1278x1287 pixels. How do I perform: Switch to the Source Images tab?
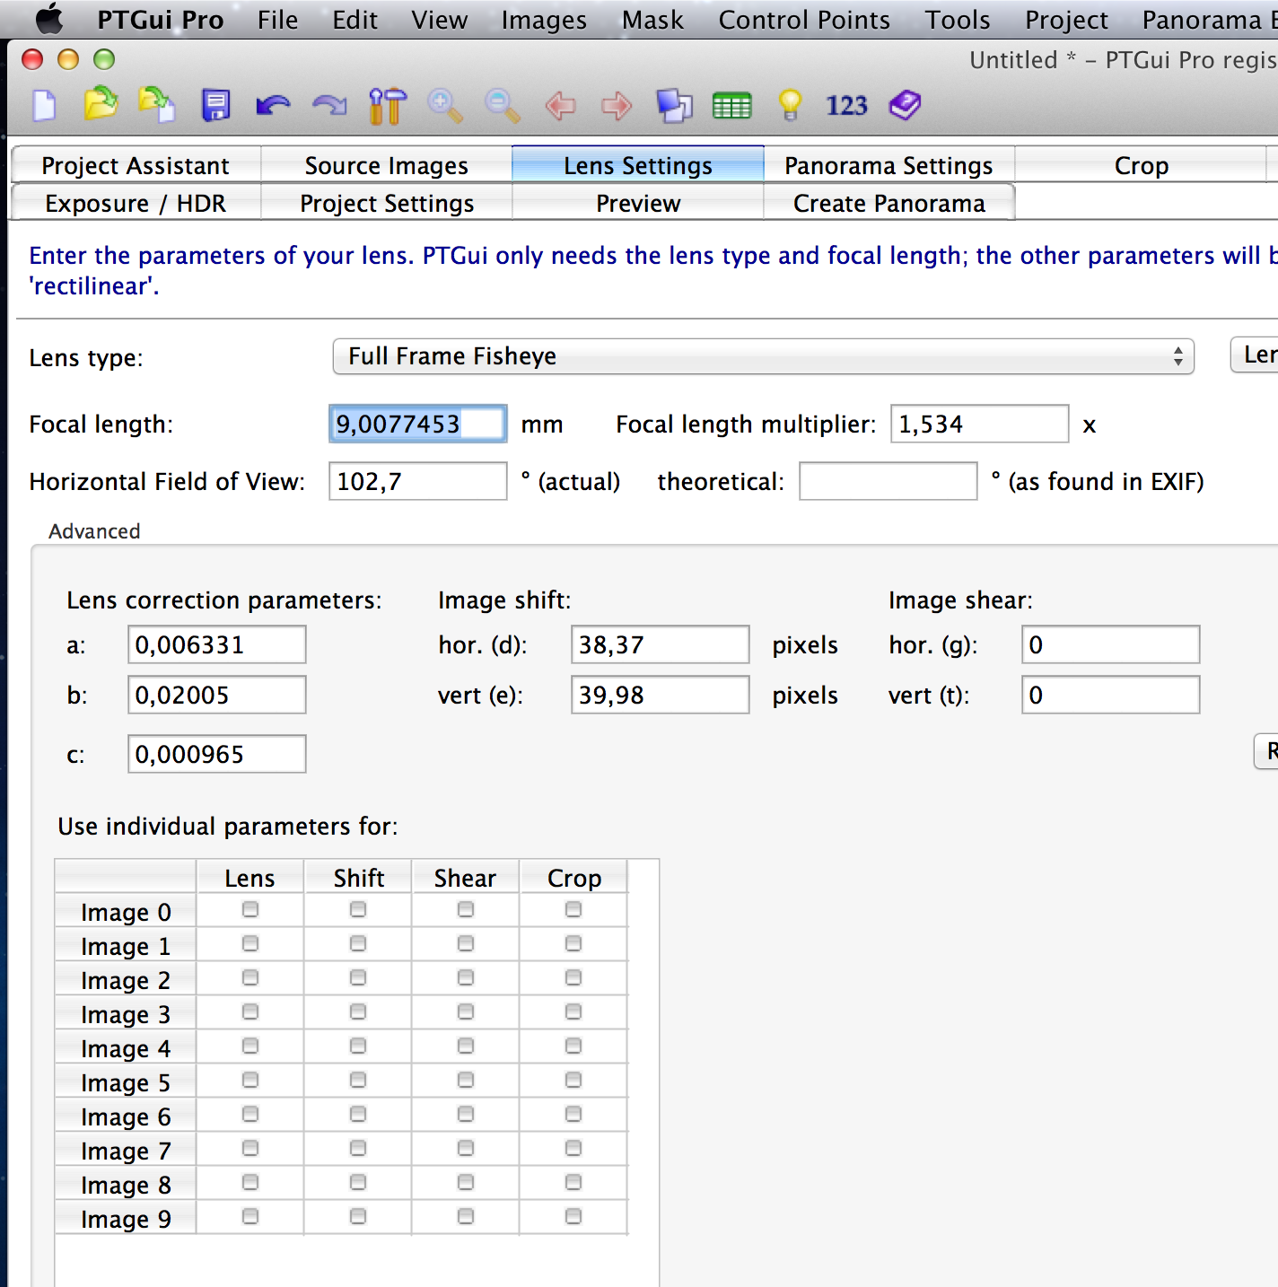(x=387, y=165)
